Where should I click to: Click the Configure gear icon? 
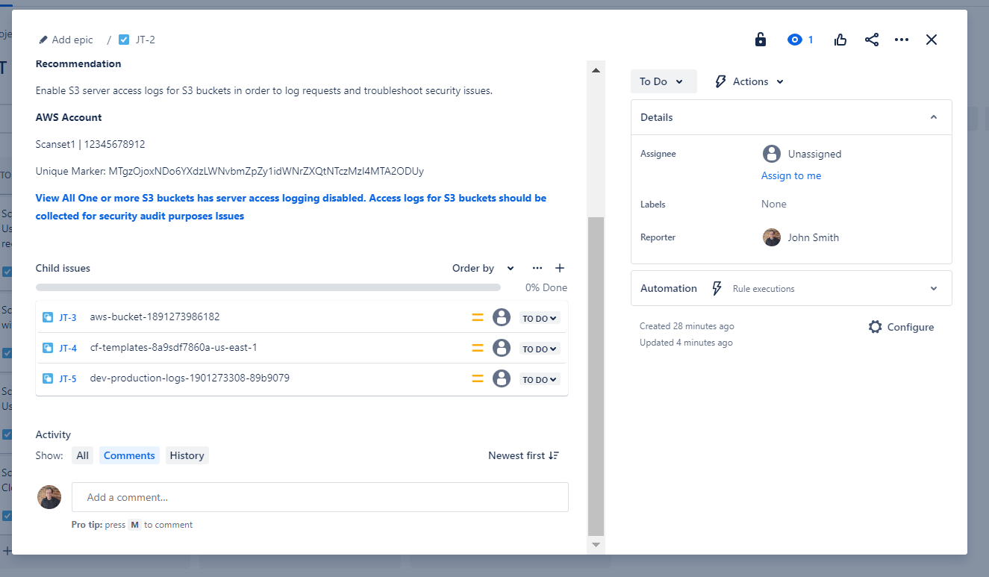(875, 327)
